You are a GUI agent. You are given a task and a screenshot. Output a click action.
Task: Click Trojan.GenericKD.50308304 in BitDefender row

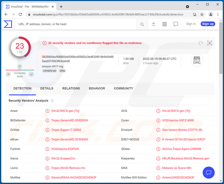pos(69,120)
